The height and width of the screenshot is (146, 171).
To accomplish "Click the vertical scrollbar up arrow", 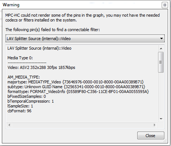I will click(161, 49).
